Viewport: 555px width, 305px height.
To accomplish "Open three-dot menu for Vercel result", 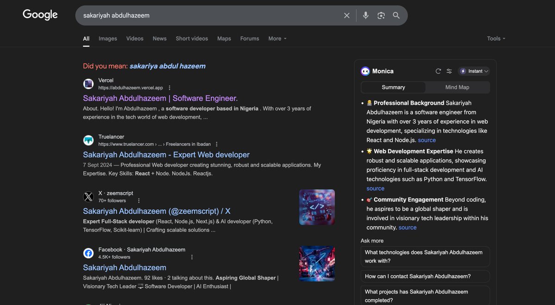I will pos(170,88).
